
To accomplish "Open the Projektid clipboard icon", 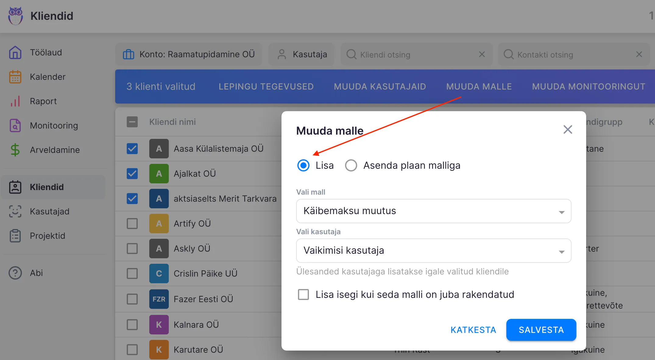I will [15, 236].
